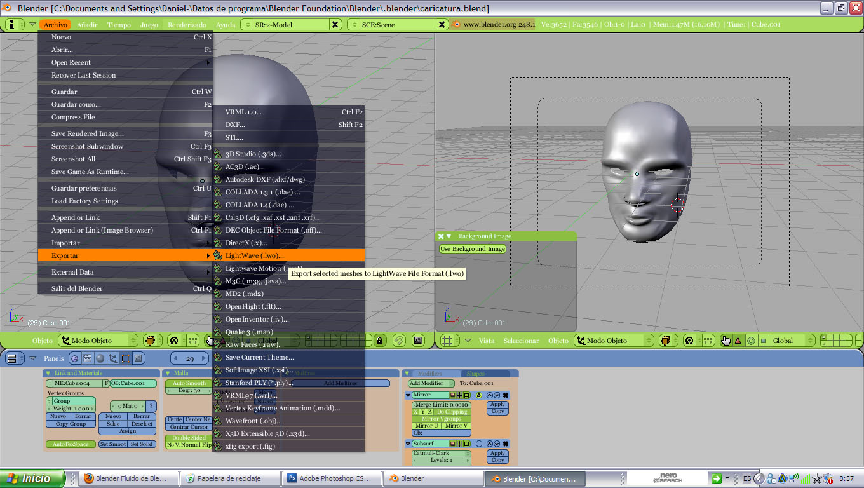Click Guardar como in Archivo menu

coord(125,104)
